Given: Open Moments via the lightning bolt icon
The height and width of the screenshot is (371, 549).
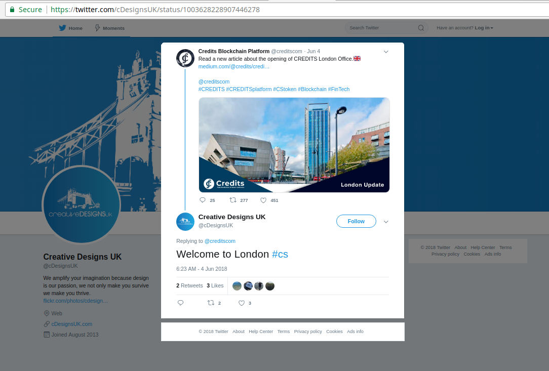Looking at the screenshot, I should (98, 28).
